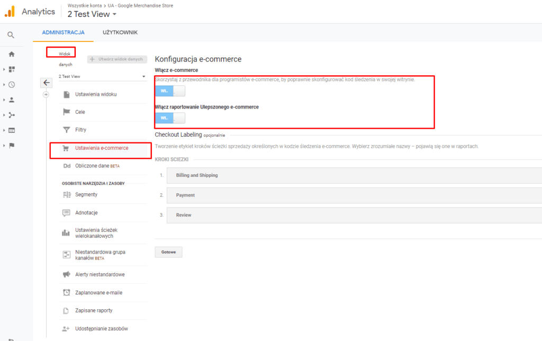542x341 pixels.
Task: Expand the view selector dropdown in column
Action: point(102,76)
